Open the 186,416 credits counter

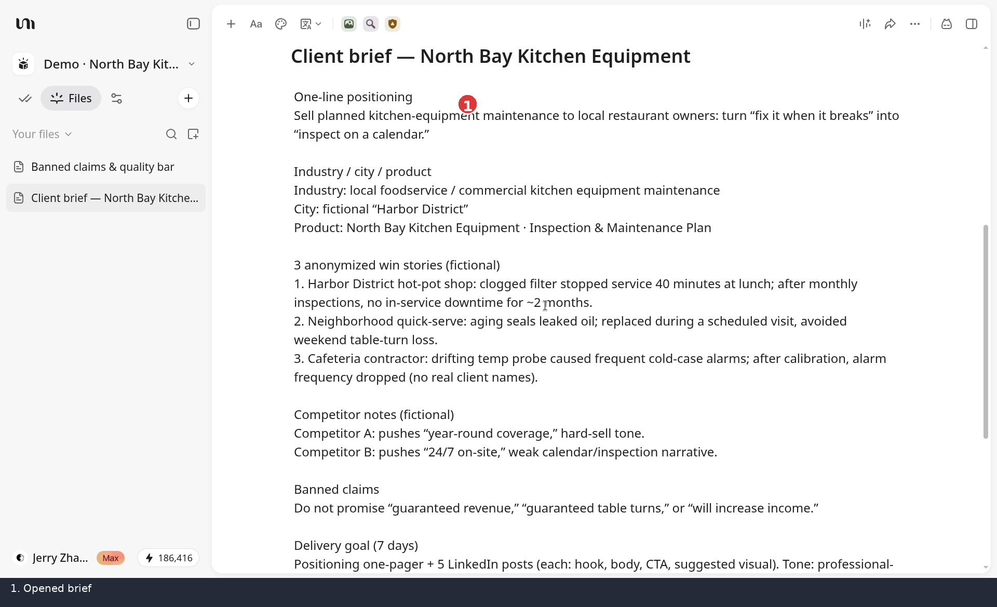[168, 558]
